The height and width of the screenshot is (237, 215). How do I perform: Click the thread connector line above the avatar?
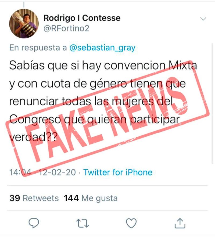[24, 5]
